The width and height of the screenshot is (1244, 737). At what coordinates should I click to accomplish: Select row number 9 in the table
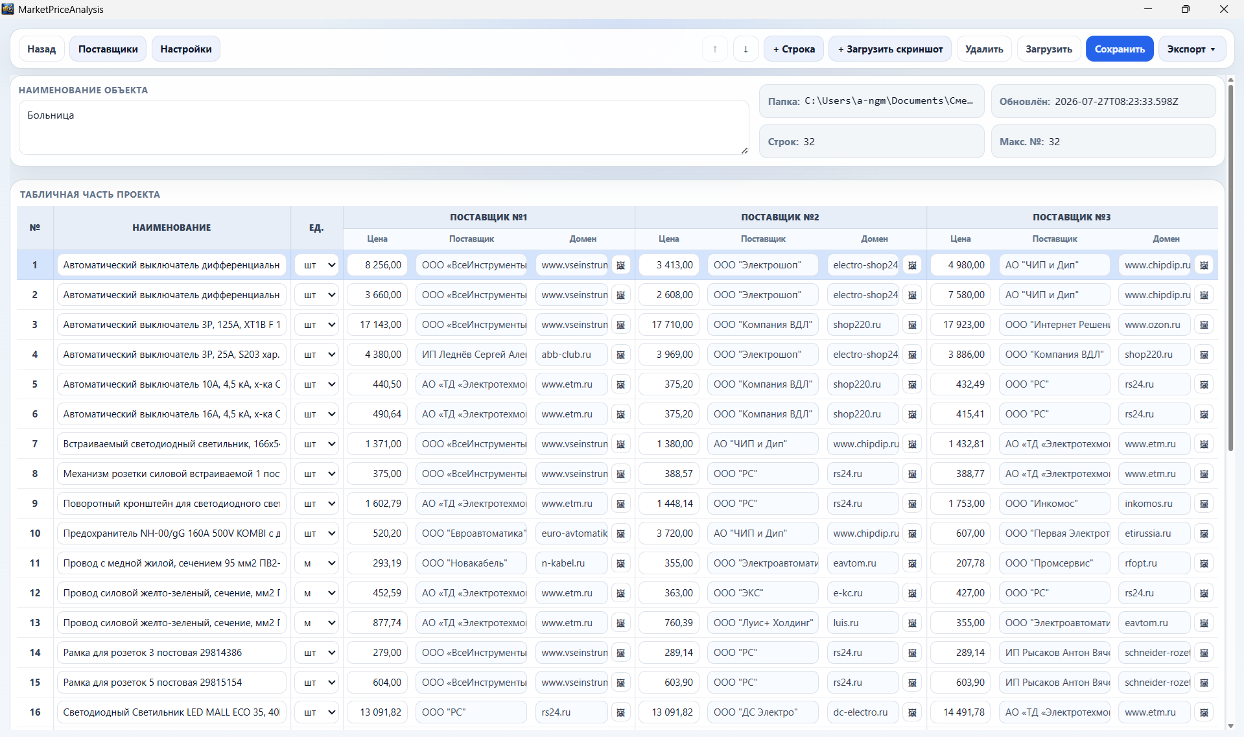35,504
